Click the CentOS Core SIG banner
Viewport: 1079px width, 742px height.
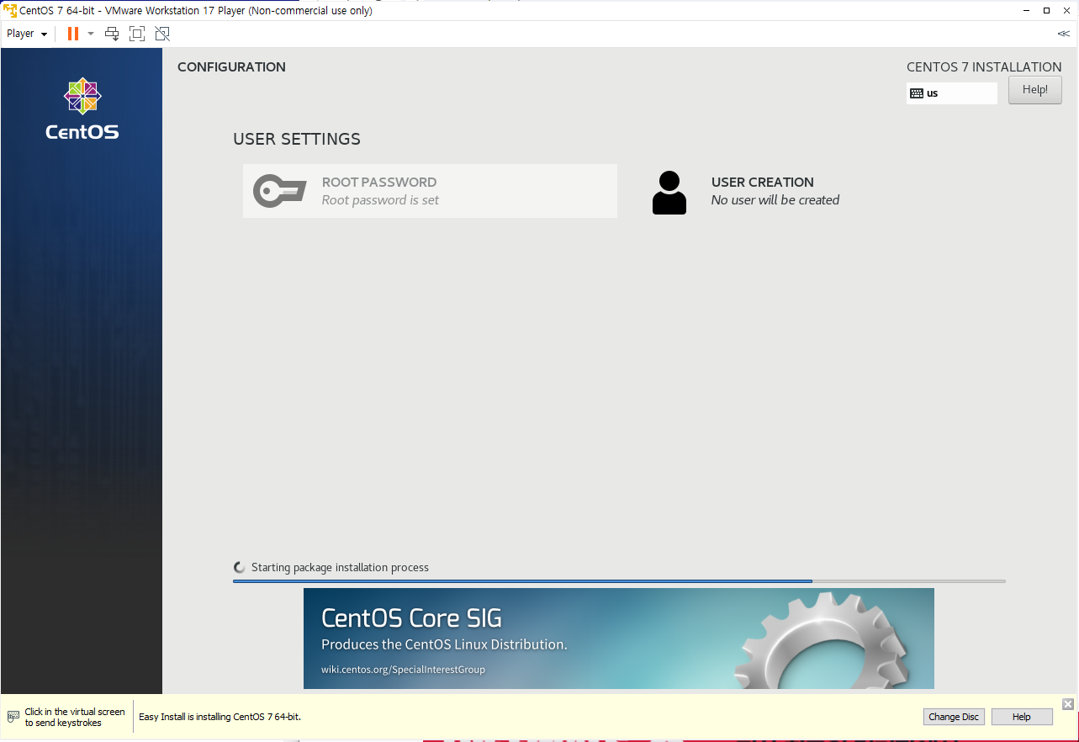pos(618,639)
